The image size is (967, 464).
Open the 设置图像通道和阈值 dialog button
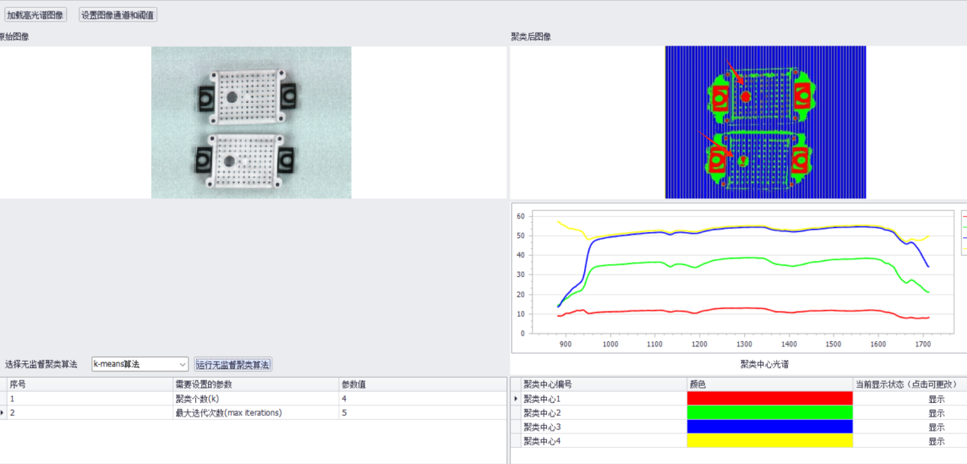(x=118, y=14)
